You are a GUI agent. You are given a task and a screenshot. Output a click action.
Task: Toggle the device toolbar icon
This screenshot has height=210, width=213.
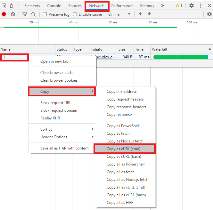(x=12, y=5)
